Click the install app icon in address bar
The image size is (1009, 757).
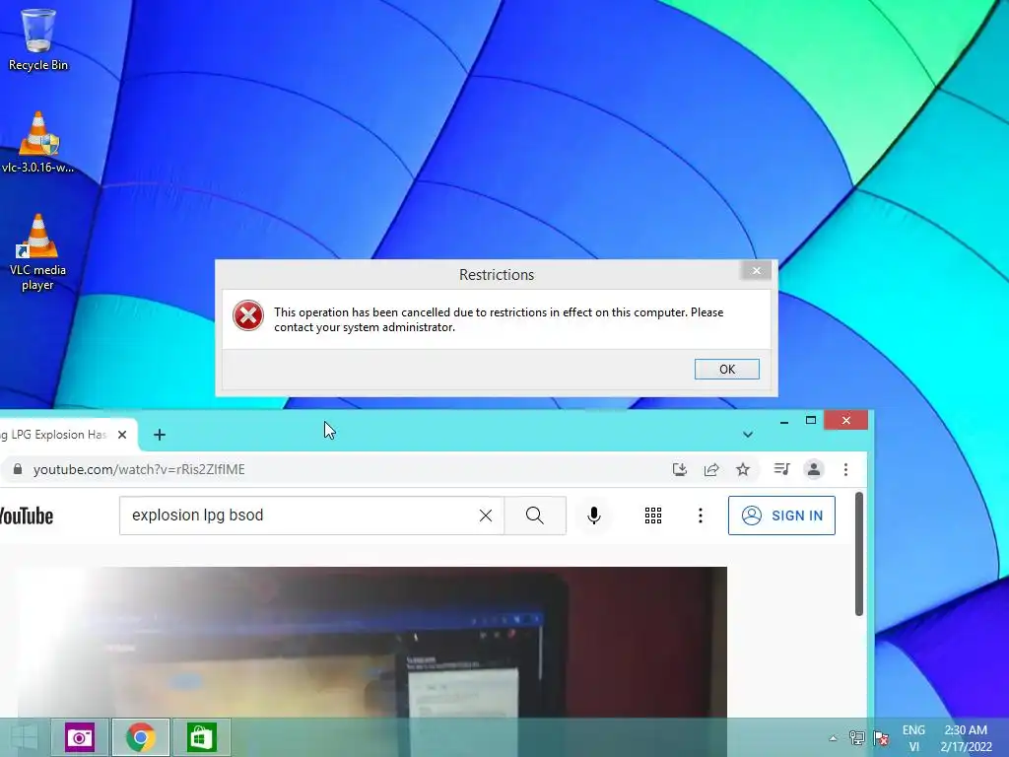point(680,469)
